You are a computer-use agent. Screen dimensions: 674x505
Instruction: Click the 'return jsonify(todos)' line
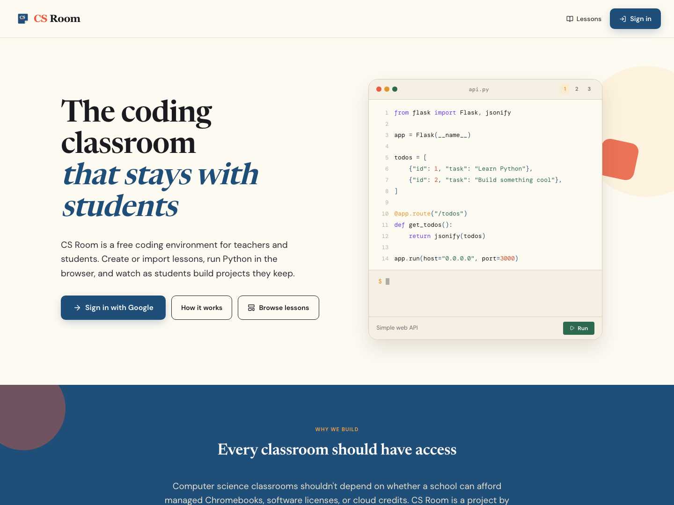click(x=447, y=236)
